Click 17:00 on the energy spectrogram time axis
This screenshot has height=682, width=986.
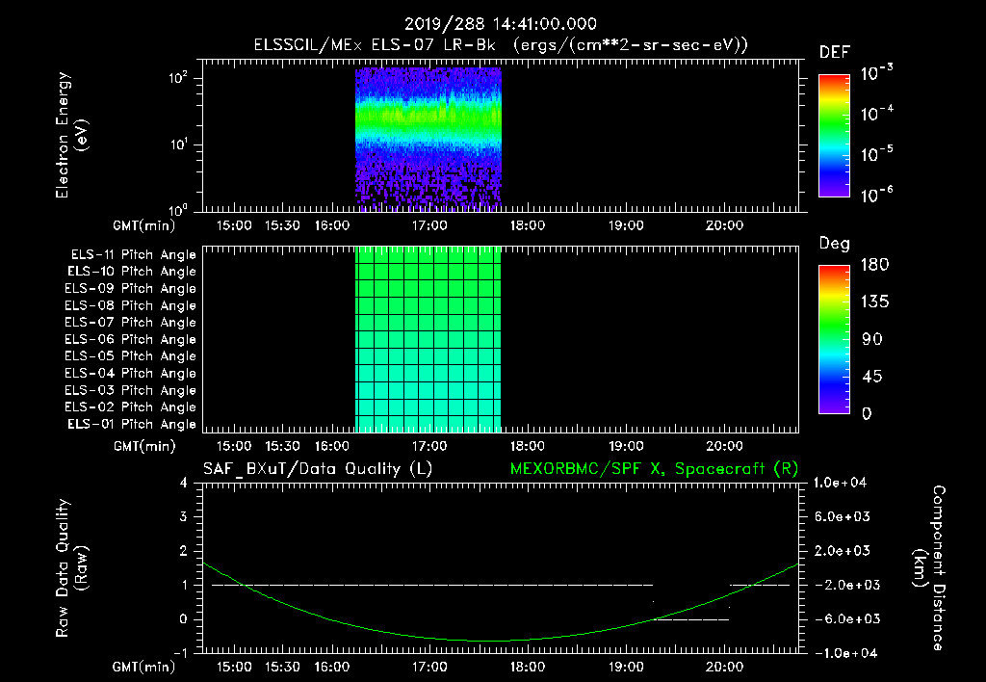point(429,225)
